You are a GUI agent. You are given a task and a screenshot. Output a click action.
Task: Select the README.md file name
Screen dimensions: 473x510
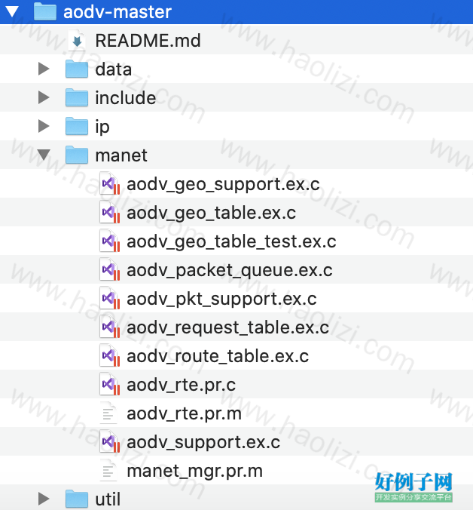point(148,41)
